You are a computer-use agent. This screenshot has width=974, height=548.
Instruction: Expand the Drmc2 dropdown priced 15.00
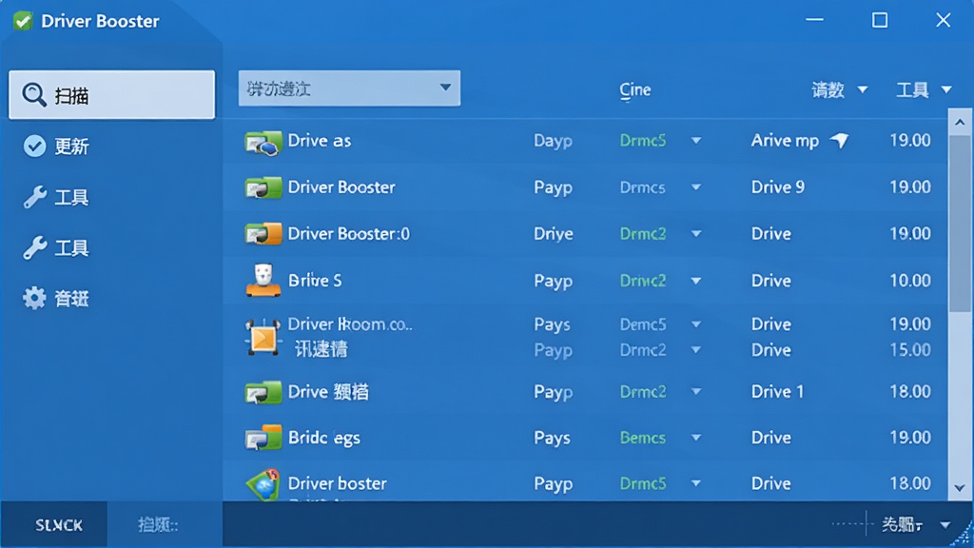[x=696, y=350]
